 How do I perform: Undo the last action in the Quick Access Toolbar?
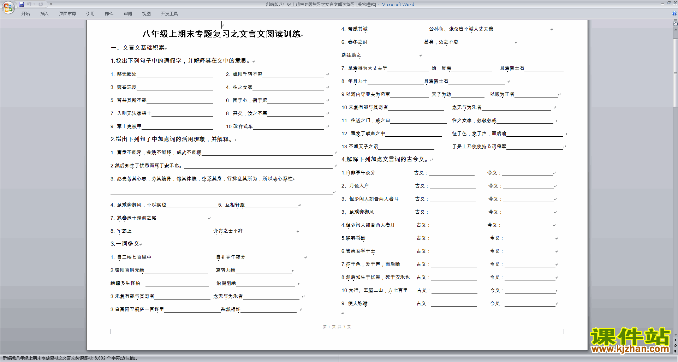pyautogui.click(x=29, y=4)
